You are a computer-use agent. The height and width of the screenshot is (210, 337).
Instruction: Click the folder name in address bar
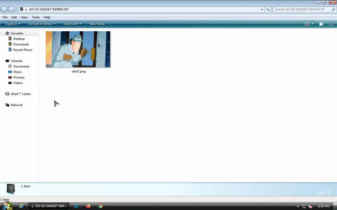49,9
